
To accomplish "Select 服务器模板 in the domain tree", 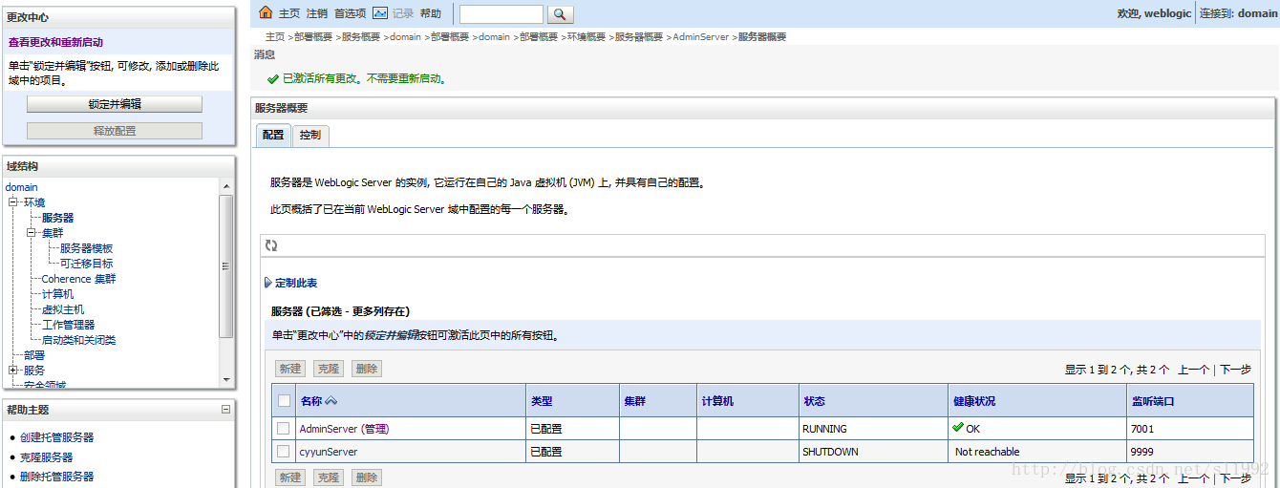I will pos(87,248).
